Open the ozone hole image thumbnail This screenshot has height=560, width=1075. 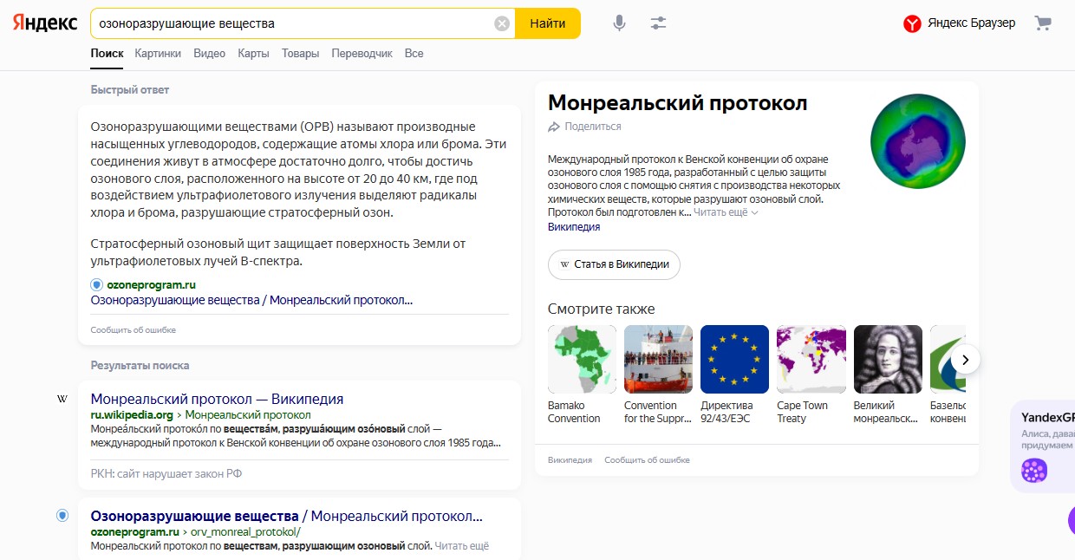pos(918,140)
